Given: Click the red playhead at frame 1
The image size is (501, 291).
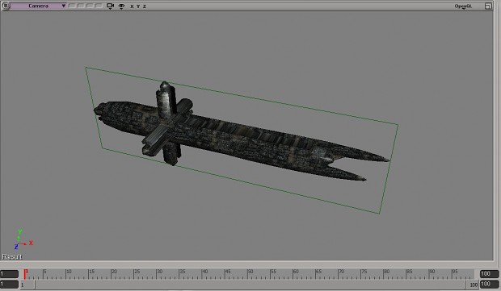Looking at the screenshot, I should tap(25, 274).
